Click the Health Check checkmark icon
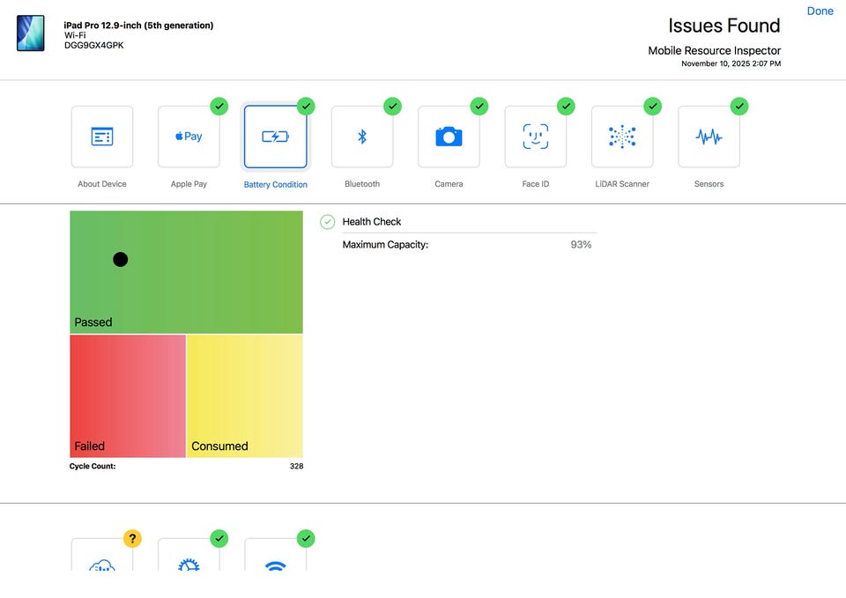The image size is (846, 598). [x=328, y=222]
